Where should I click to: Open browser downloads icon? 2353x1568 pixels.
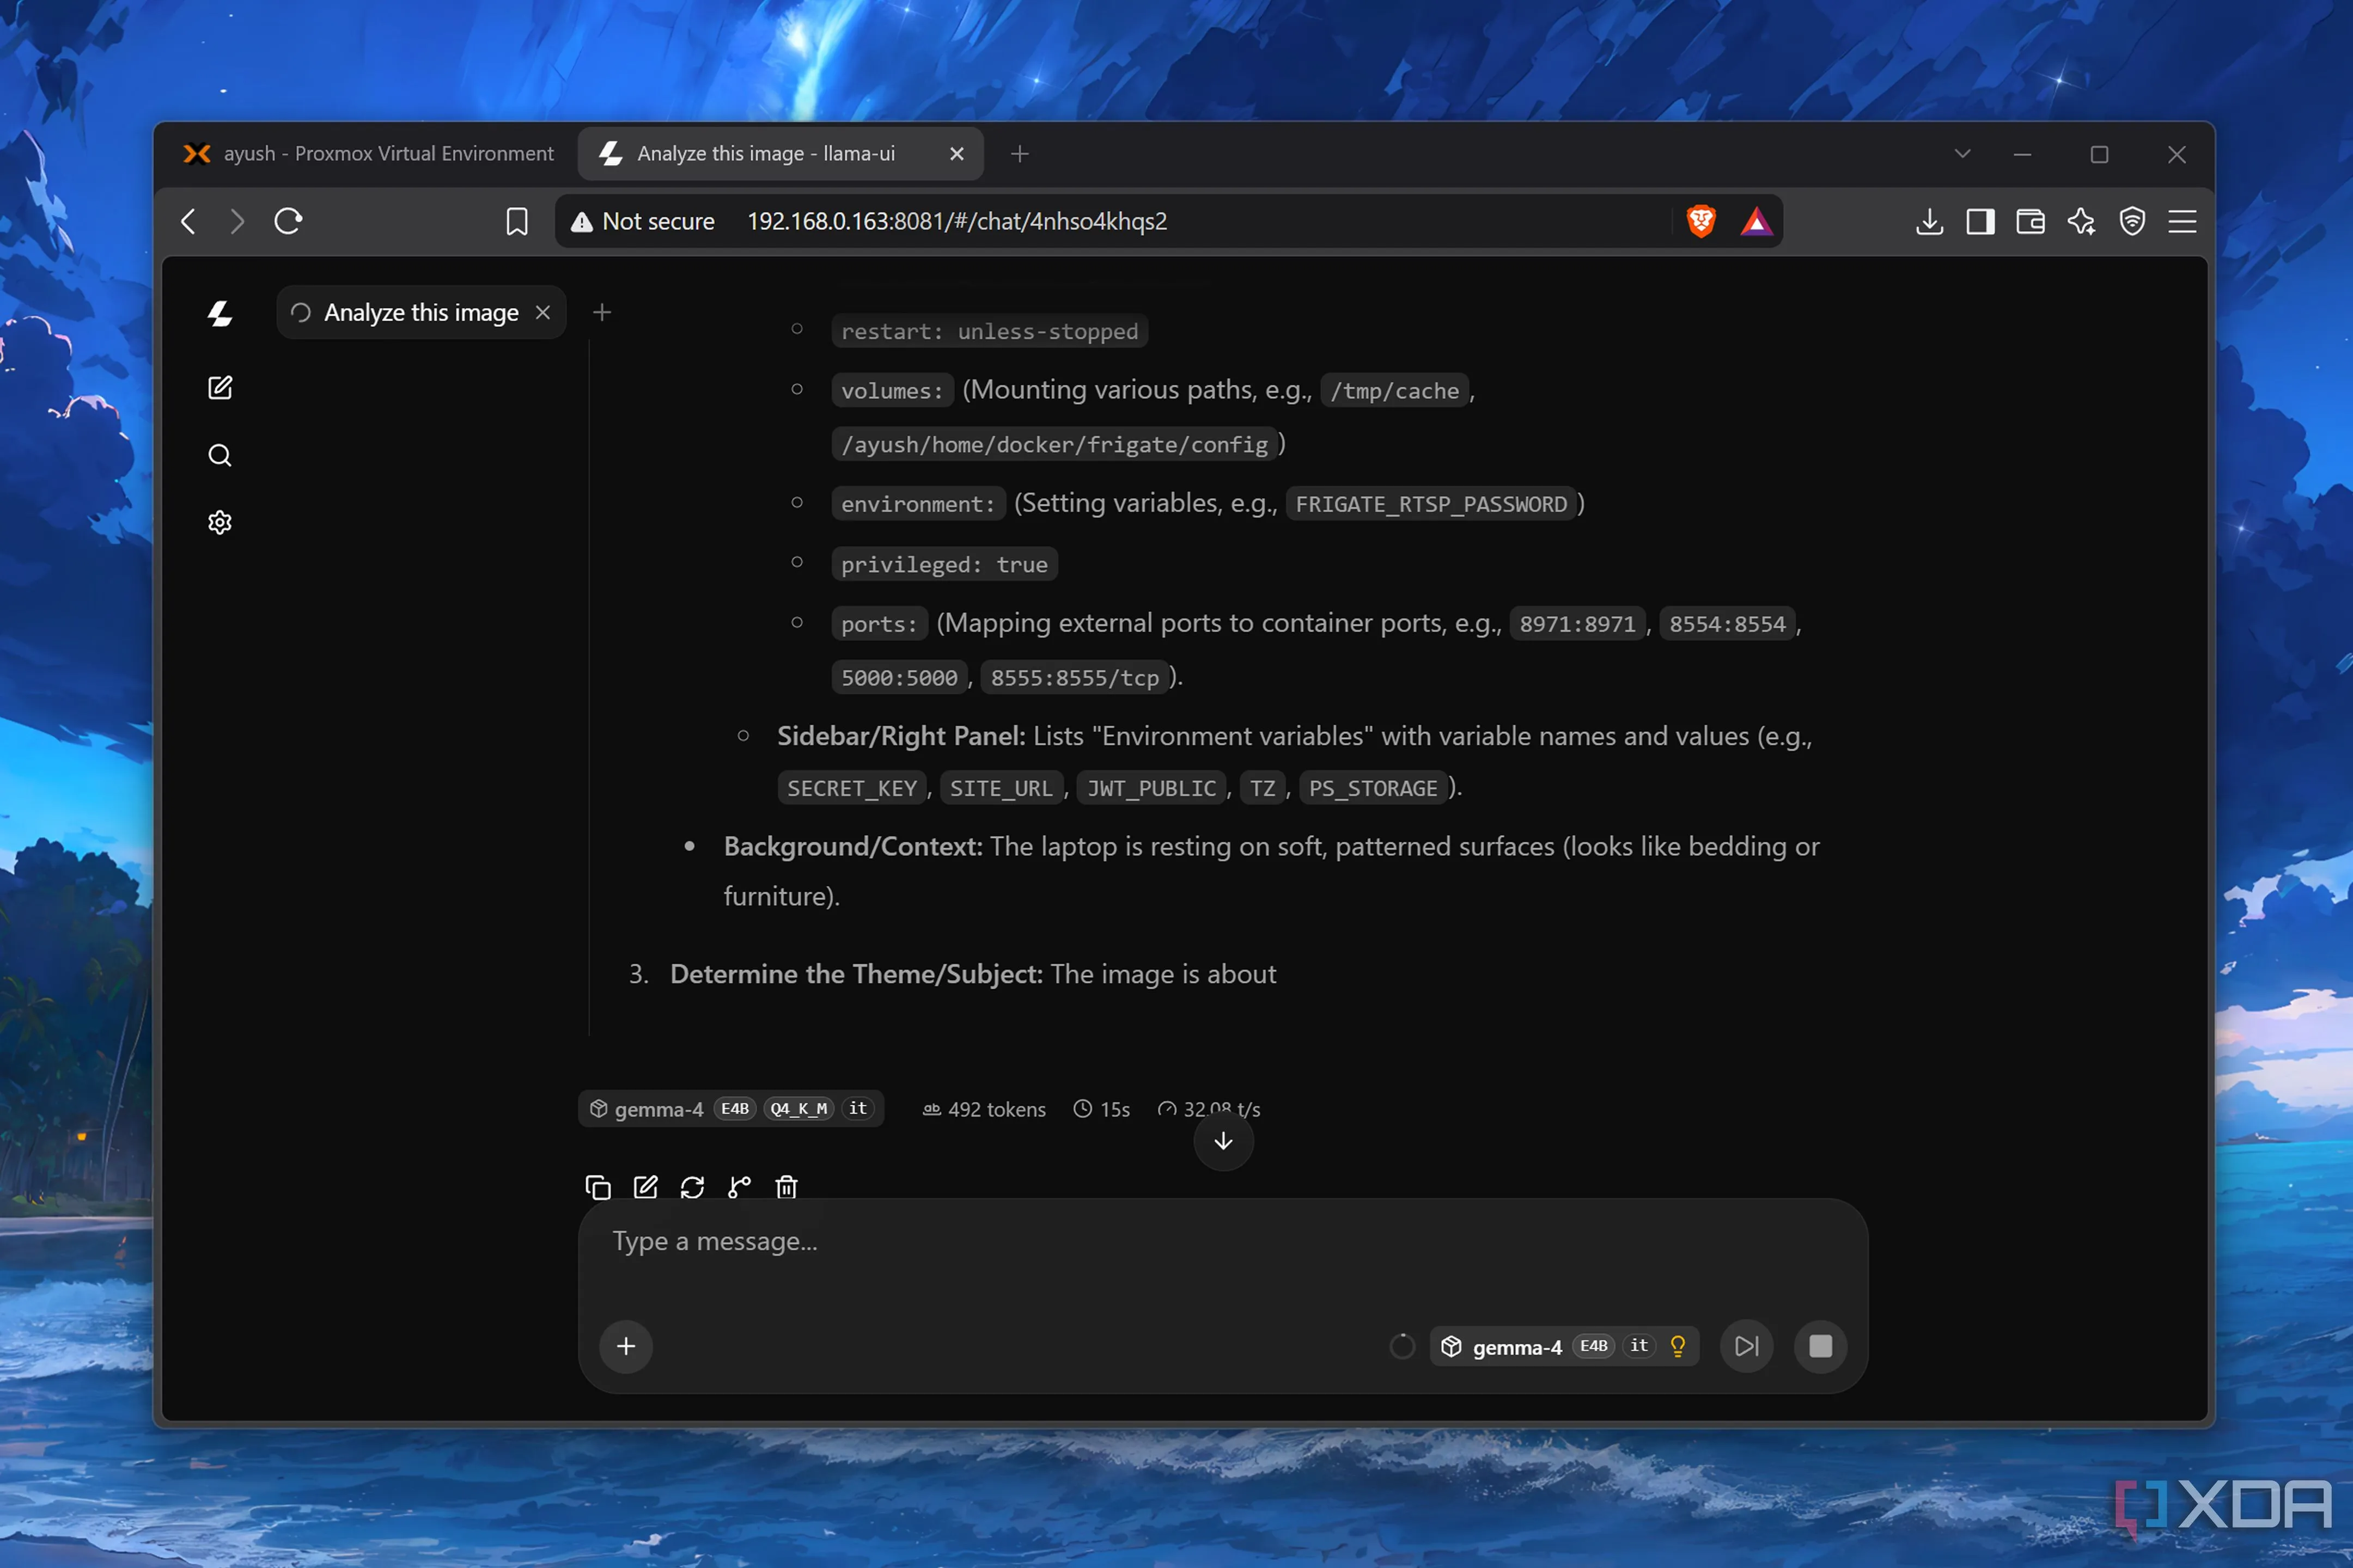point(1930,221)
